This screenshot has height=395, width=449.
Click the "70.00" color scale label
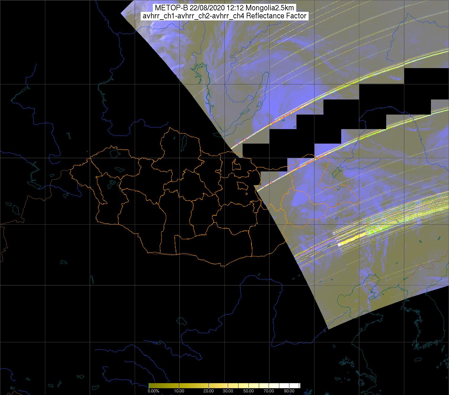click(x=269, y=391)
